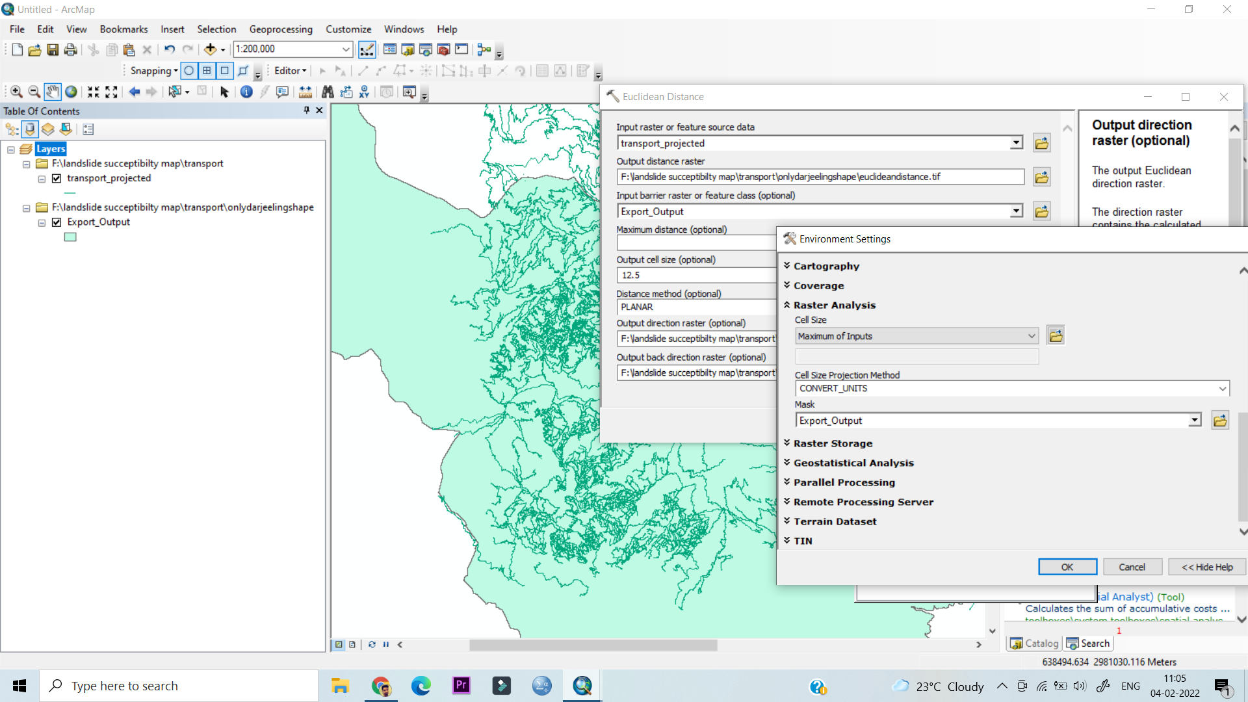
Task: Open the Go To XY tool
Action: pyautogui.click(x=365, y=92)
